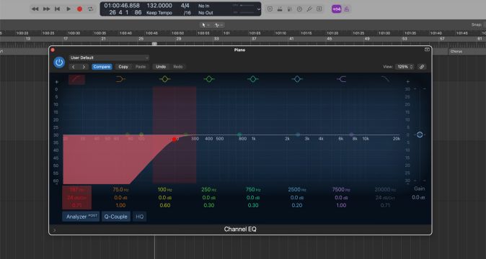
Task: Toggle the HQ button
Action: [139, 217]
